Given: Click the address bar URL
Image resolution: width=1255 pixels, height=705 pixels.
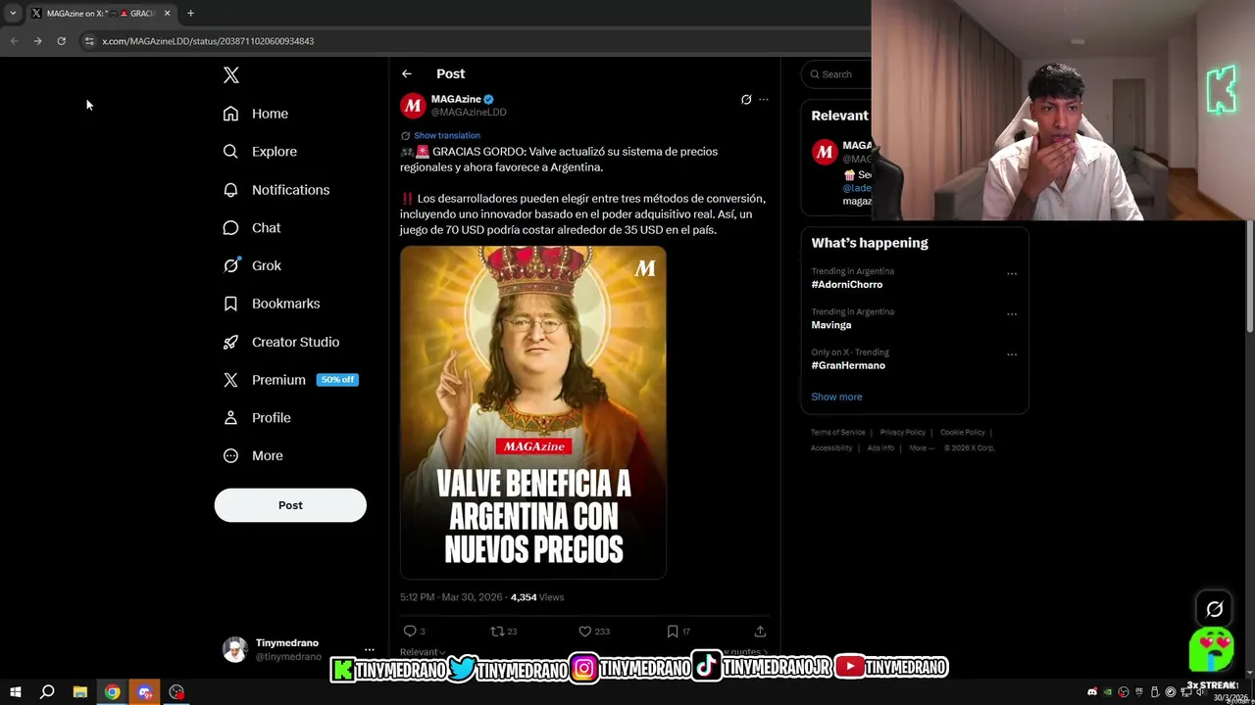Looking at the screenshot, I should 208,41.
